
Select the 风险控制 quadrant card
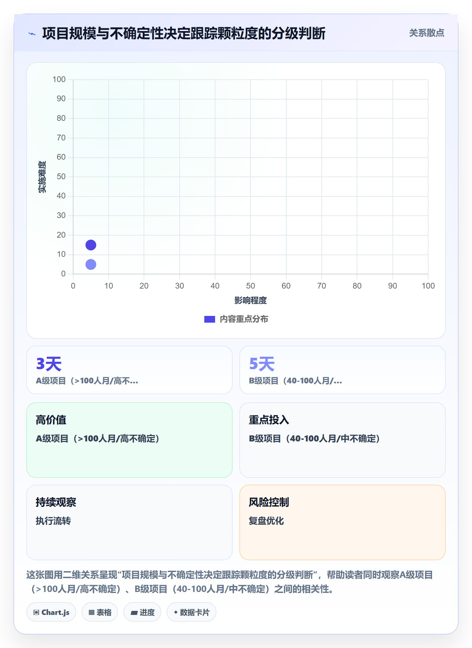coord(343,522)
